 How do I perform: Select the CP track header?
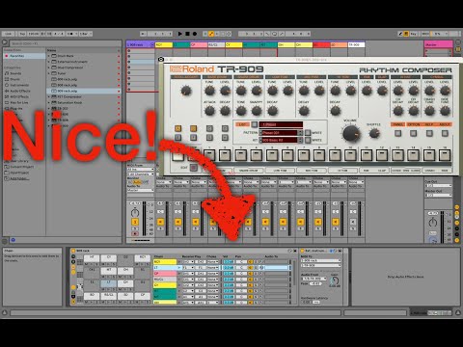pyautogui.click(x=199, y=45)
